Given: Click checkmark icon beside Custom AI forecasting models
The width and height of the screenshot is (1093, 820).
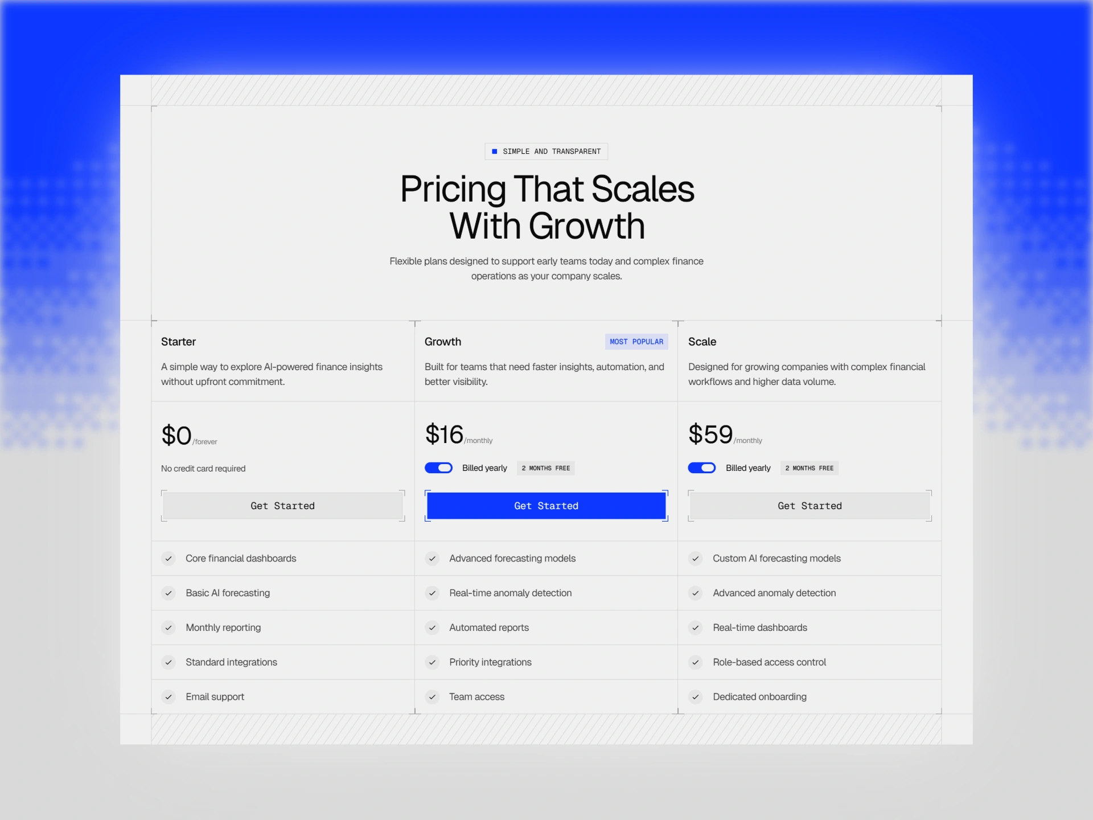Looking at the screenshot, I should [x=695, y=559].
